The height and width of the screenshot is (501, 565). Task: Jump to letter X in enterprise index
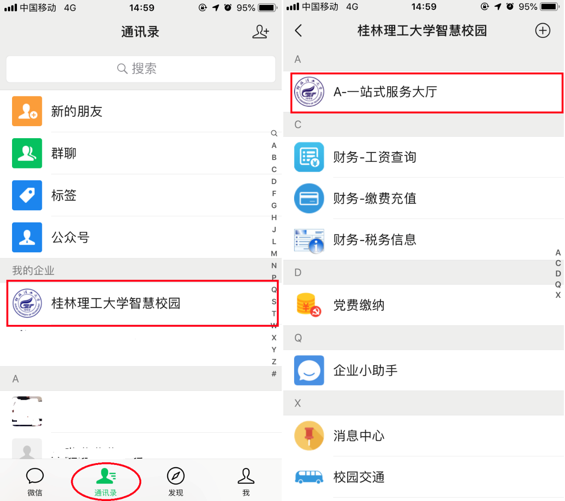pyautogui.click(x=558, y=295)
